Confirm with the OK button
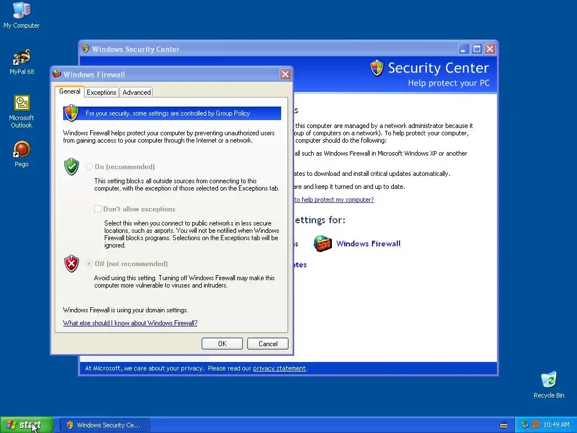This screenshot has width=577, height=433. (222, 343)
